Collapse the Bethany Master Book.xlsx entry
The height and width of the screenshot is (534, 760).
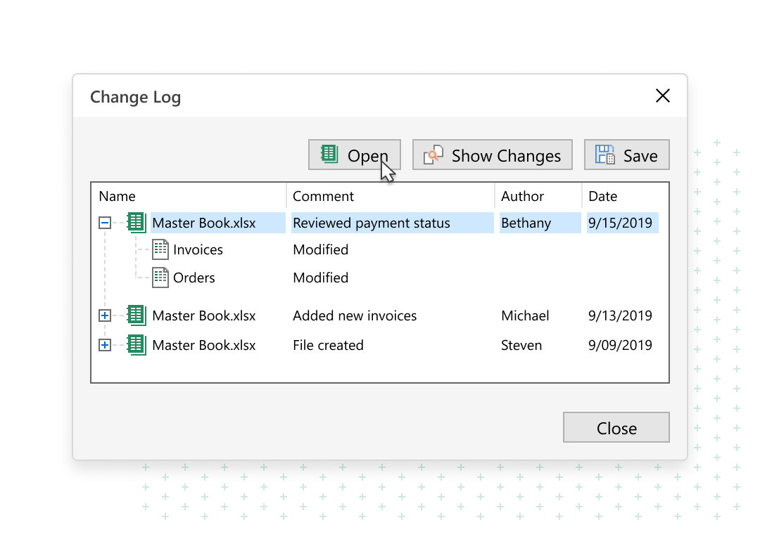(105, 223)
